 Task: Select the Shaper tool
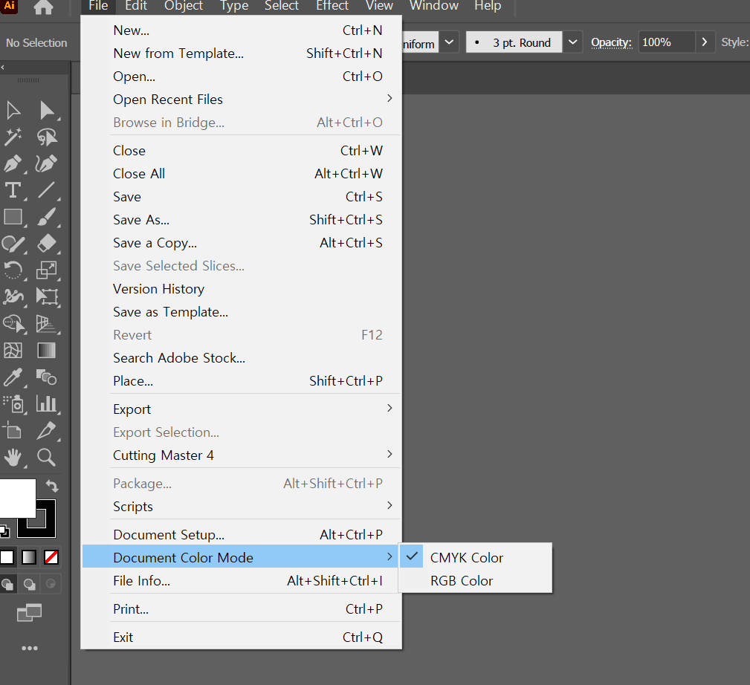pyautogui.click(x=13, y=244)
